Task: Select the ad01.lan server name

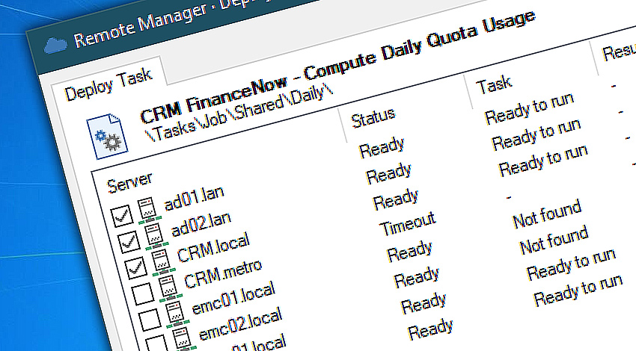Action: pyautogui.click(x=195, y=199)
